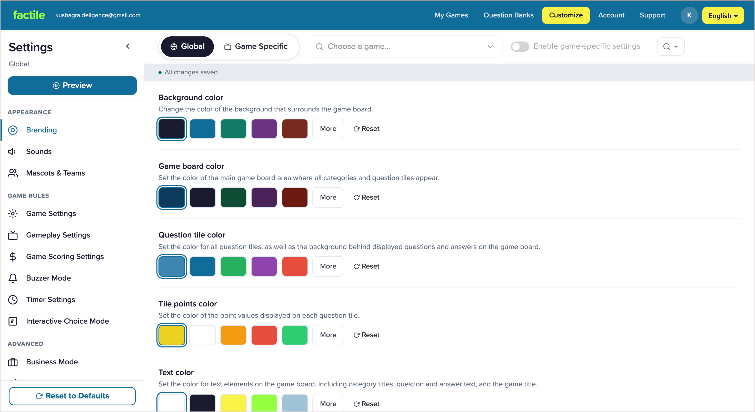Switch to the Game Specific tab
Viewport: 755px width, 412px height.
point(256,47)
